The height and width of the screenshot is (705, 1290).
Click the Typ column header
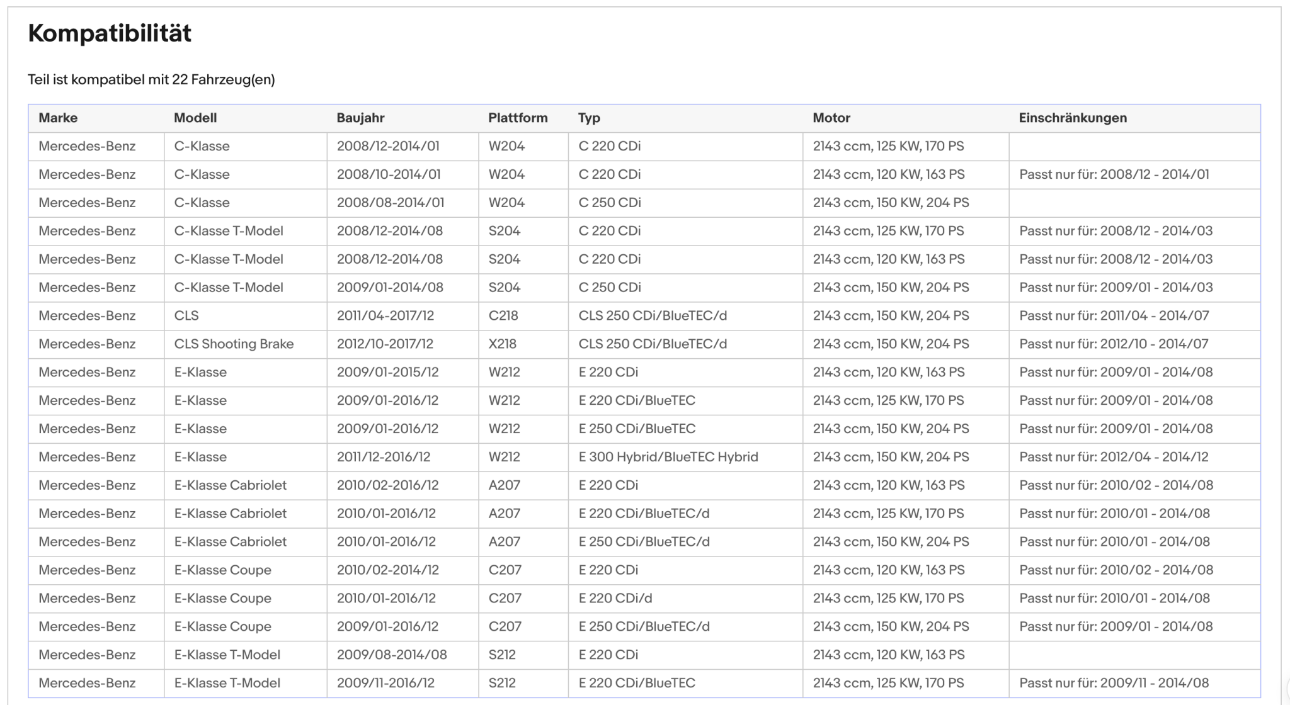coord(589,118)
